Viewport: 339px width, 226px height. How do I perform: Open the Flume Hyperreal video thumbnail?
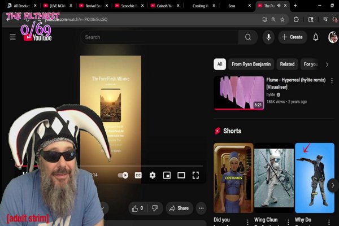pyautogui.click(x=239, y=93)
